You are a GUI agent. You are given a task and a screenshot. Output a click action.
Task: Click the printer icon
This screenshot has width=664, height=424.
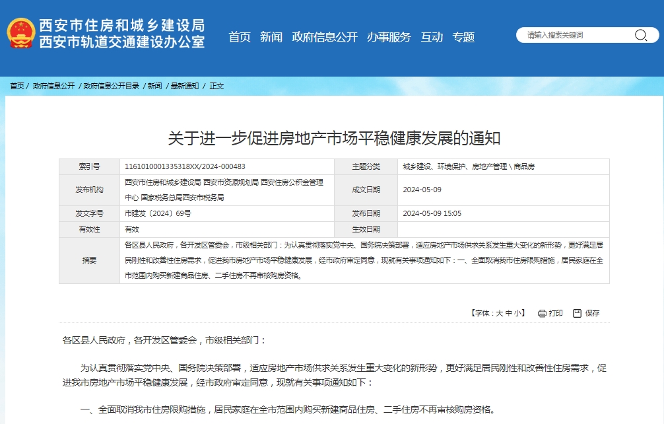(542, 314)
